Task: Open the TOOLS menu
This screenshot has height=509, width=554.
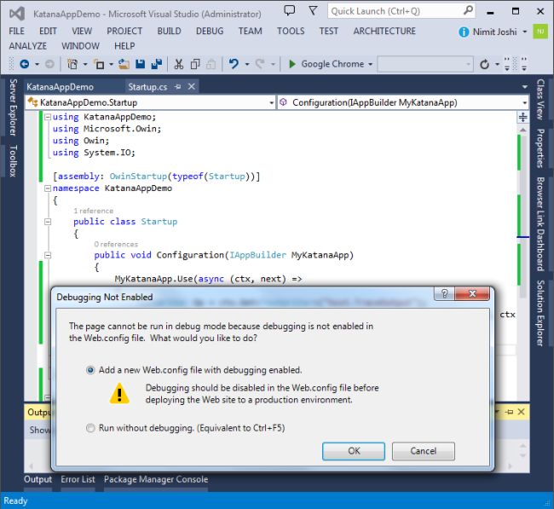Action: coord(291,31)
